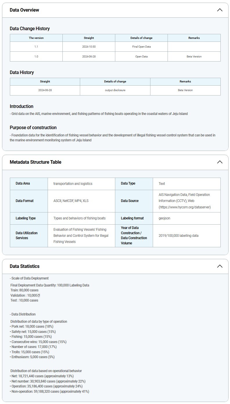Click 'Details of change' header in Data Change History
This screenshot has width=230, height=404.
[x=141, y=38]
